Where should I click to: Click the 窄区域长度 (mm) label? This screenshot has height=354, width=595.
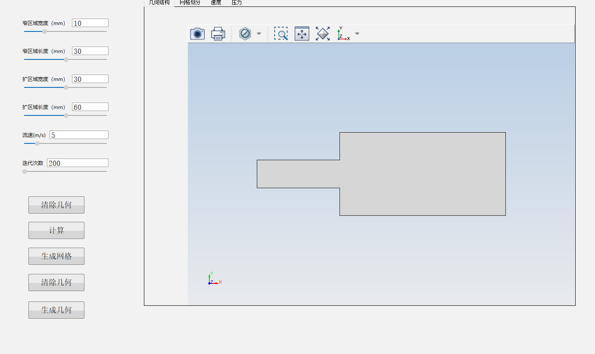[44, 51]
